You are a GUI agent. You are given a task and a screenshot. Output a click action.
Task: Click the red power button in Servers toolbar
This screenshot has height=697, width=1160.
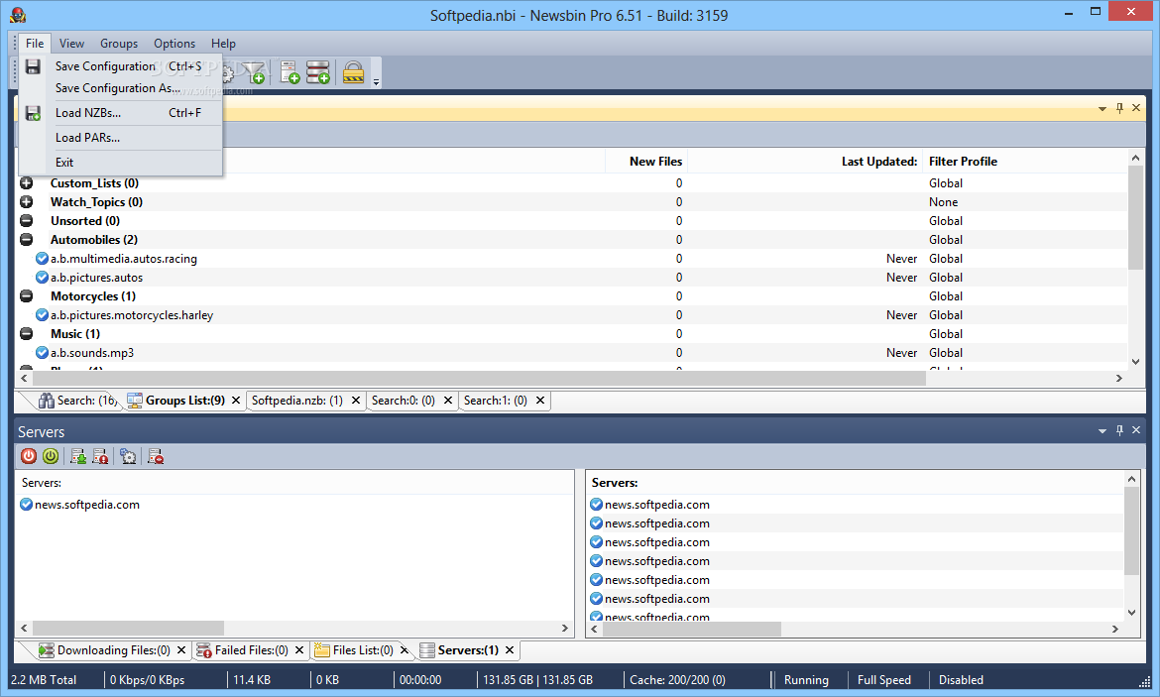(29, 456)
